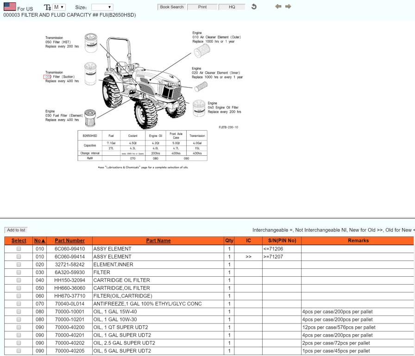Select the checkbox for 70000-40200
This screenshot has height=356, width=415.
point(19,327)
